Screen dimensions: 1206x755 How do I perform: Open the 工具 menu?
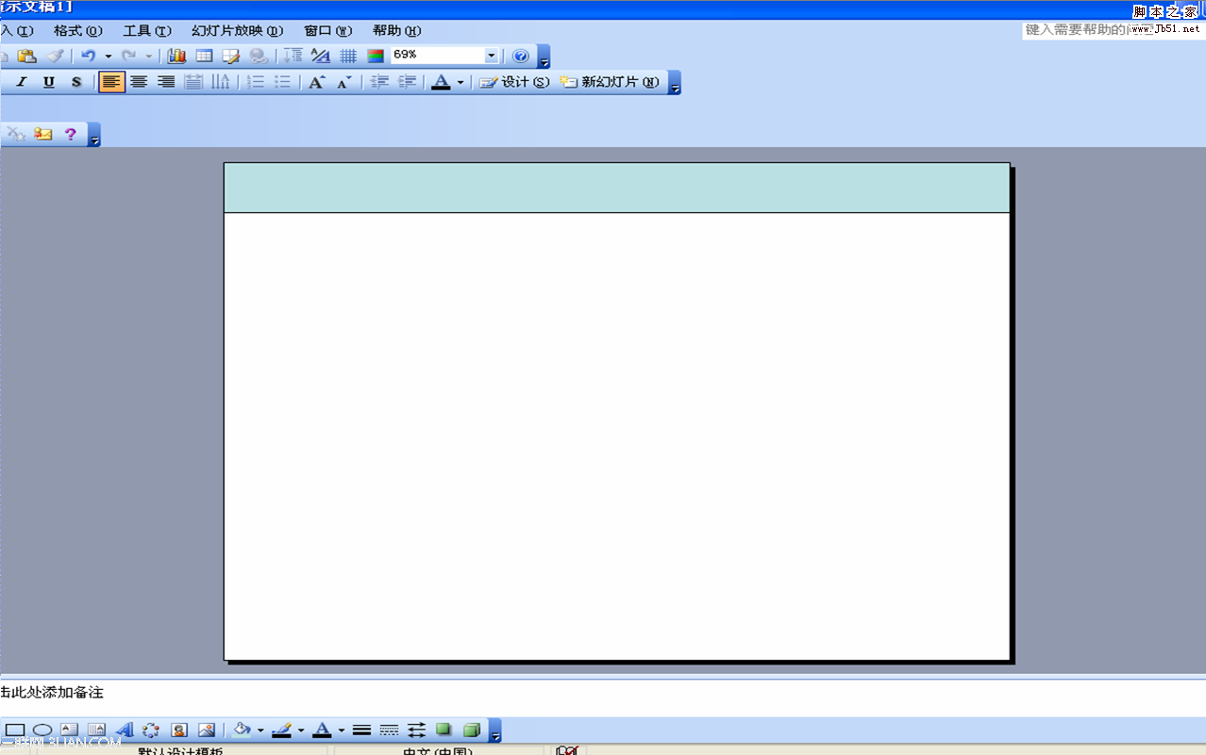click(147, 31)
